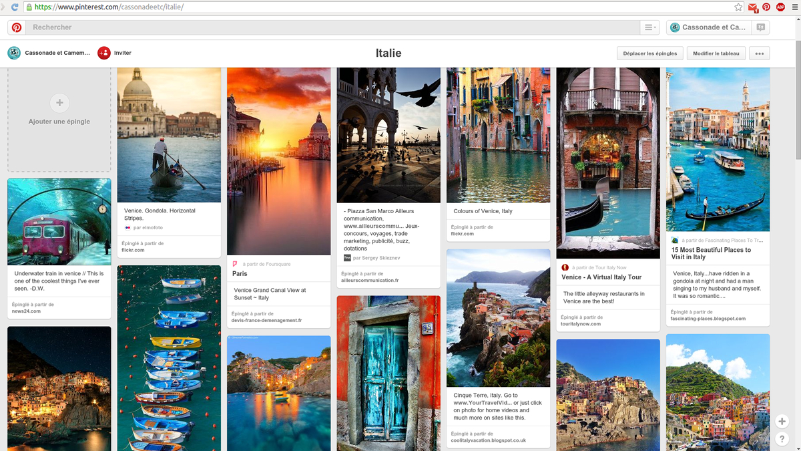The height and width of the screenshot is (451, 801).
Task: Click the Inviter label
Action: pyautogui.click(x=123, y=53)
